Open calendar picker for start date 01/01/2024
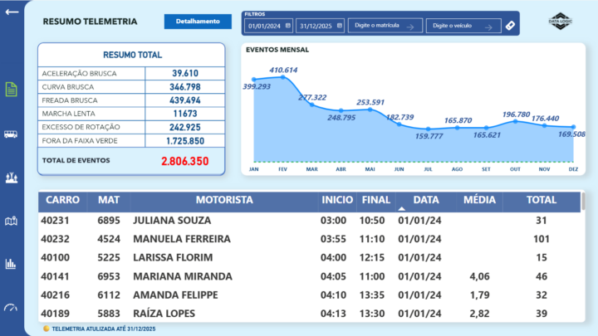This screenshot has width=598, height=336. pos(287,27)
